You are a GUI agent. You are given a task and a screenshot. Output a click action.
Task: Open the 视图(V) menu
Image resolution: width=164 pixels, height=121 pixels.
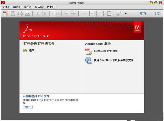(28, 7)
